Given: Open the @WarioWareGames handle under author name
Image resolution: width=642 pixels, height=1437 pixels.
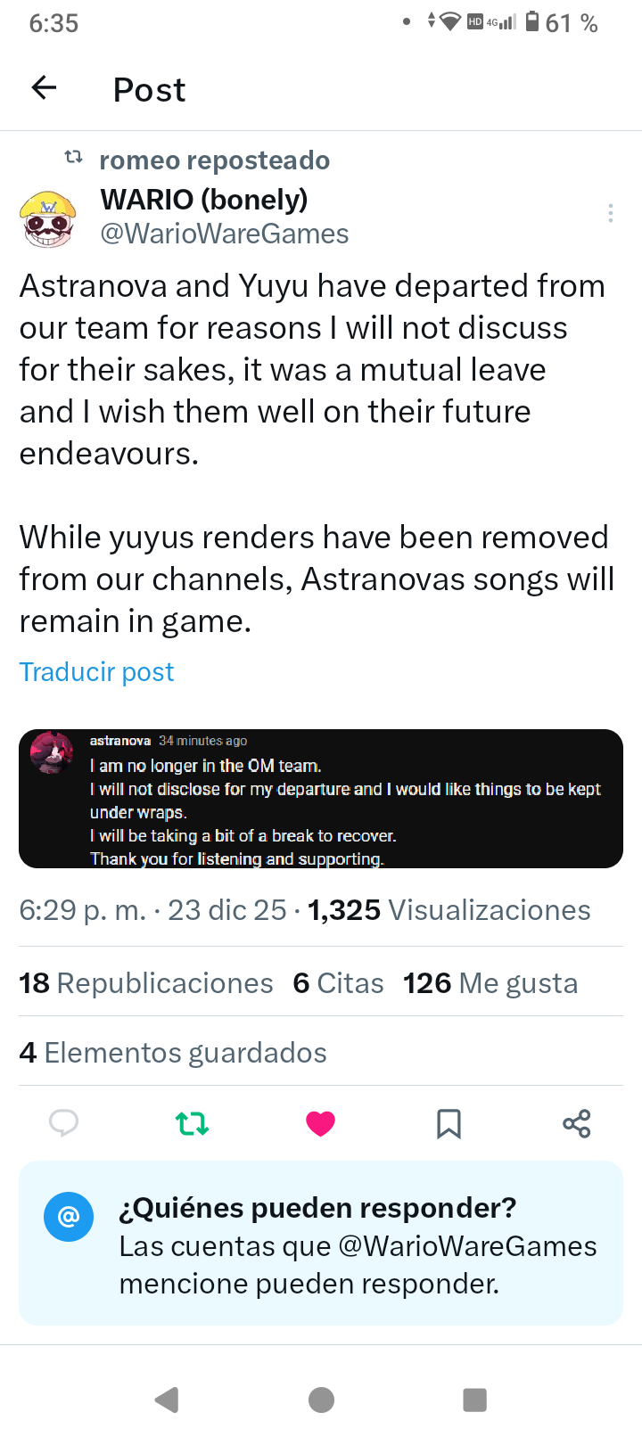Looking at the screenshot, I should click(224, 234).
